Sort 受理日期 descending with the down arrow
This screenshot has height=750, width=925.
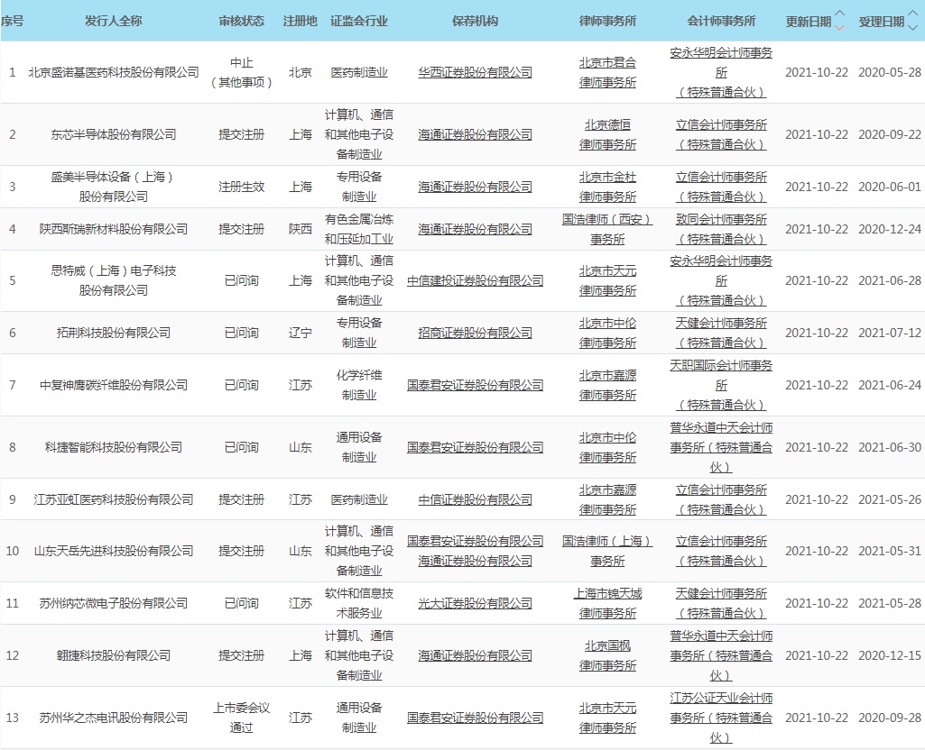[x=912, y=27]
